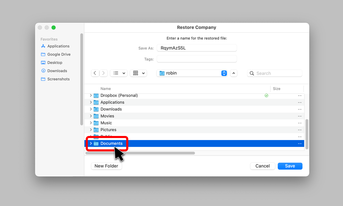Click the Pictures folder icon

[x=96, y=129]
